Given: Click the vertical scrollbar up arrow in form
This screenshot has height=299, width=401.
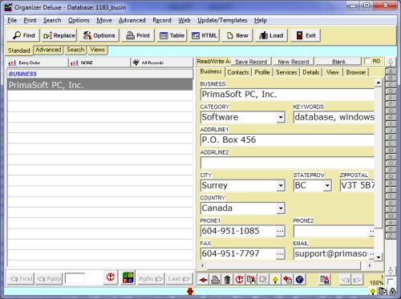Looking at the screenshot, I should (378, 83).
